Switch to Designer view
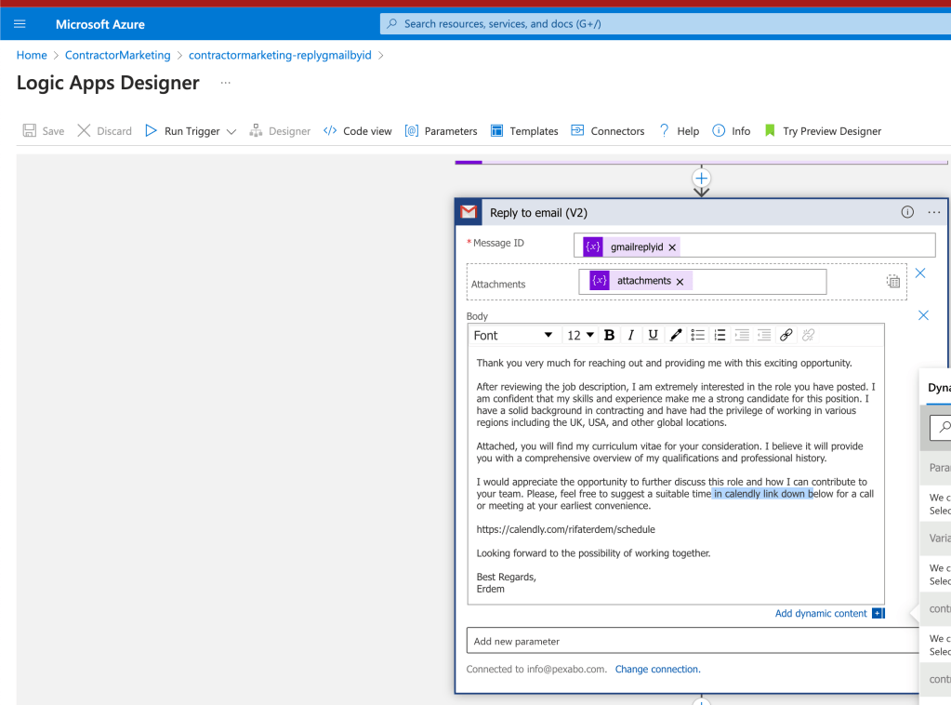This screenshot has height=705, width=951. (x=280, y=130)
